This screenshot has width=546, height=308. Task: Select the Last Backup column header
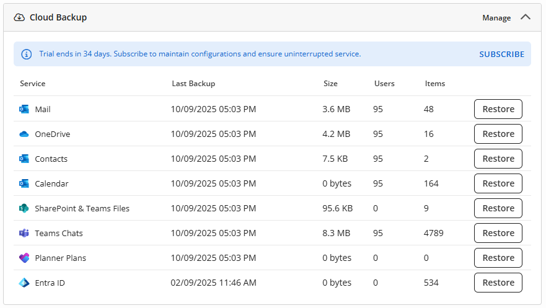(x=193, y=84)
